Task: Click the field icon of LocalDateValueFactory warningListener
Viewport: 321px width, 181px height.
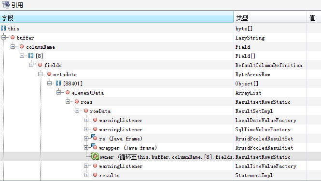Action: [x=95, y=120]
